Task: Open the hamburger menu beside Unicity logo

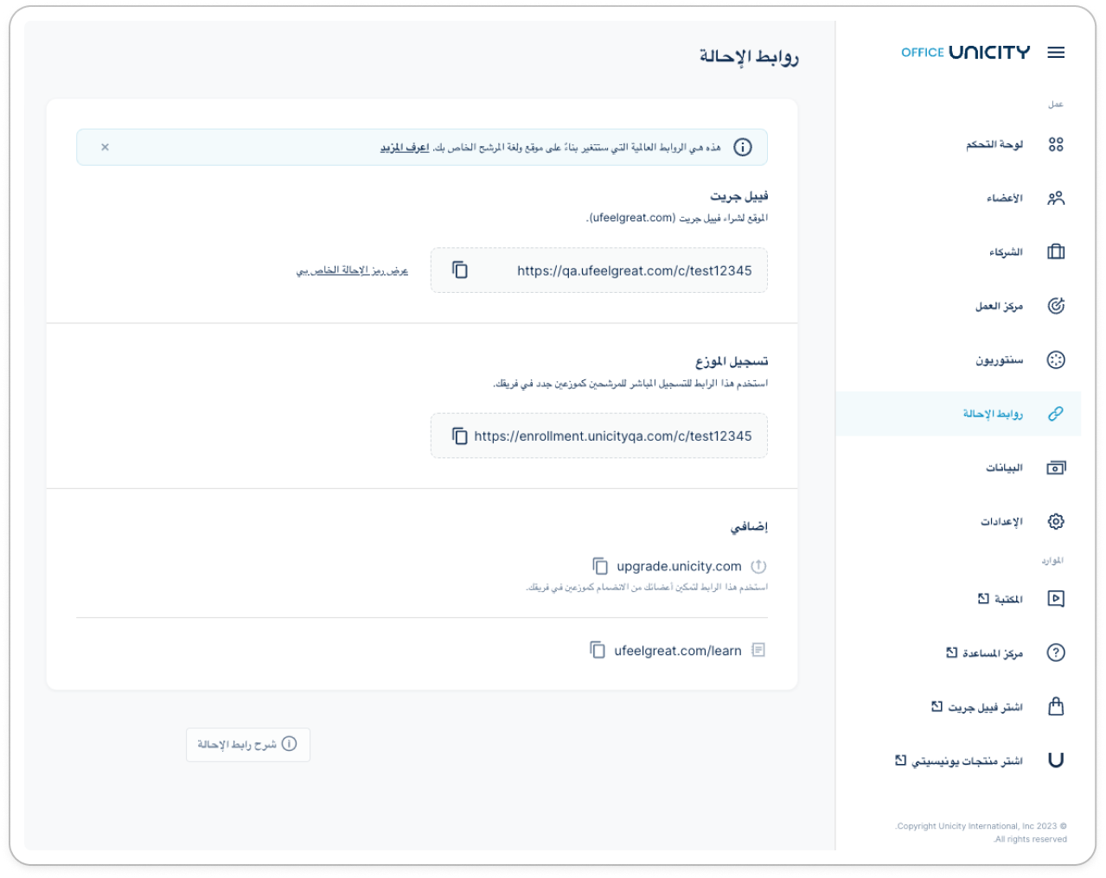Action: click(x=1056, y=53)
